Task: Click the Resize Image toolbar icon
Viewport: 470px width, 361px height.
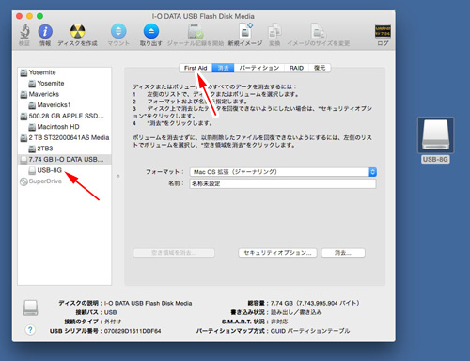Action: [x=319, y=31]
